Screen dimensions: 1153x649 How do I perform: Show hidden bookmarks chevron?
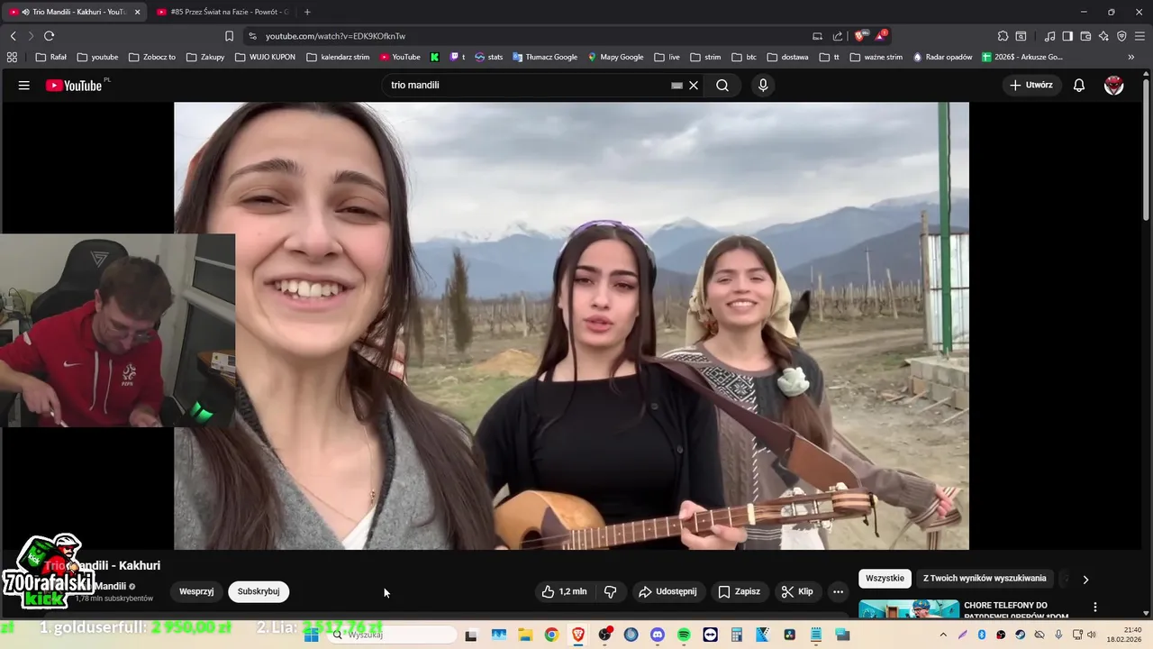tap(1131, 57)
